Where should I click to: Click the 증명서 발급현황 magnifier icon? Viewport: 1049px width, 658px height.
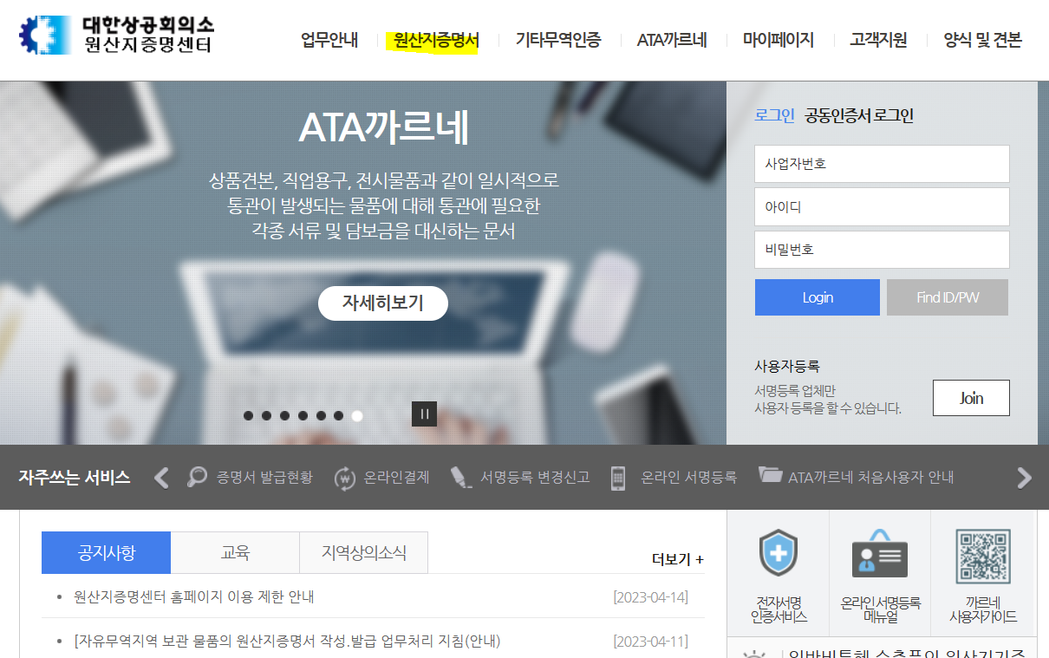tap(198, 478)
